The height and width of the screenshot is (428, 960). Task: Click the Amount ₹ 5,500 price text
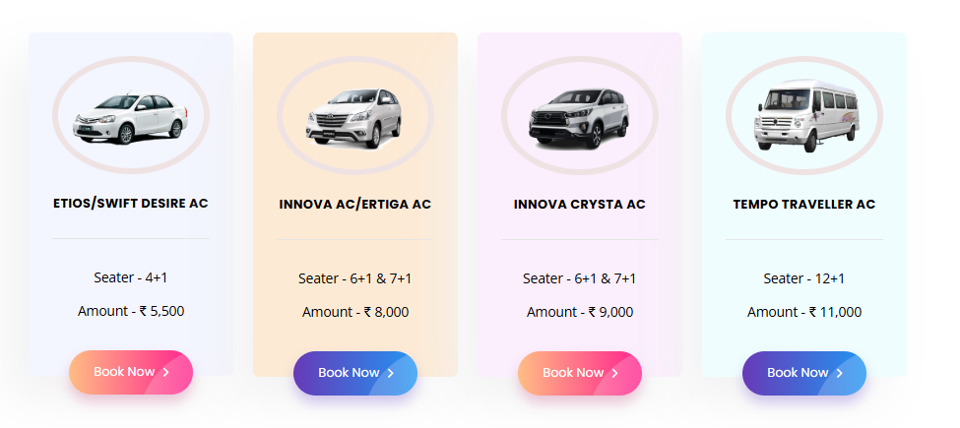click(130, 311)
